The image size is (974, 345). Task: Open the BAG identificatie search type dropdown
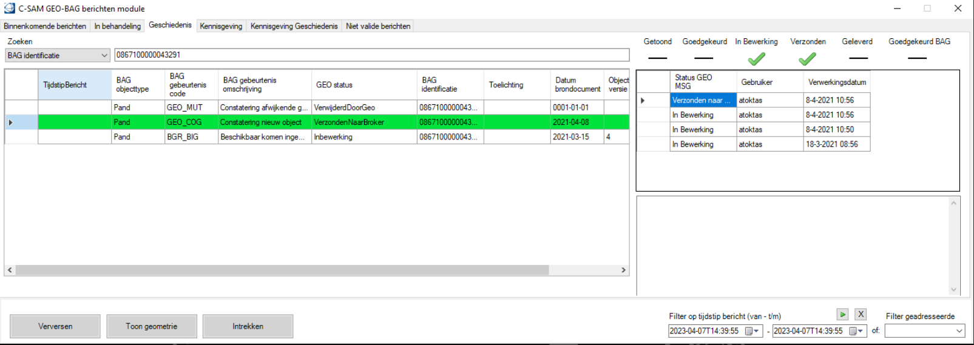[x=104, y=55]
